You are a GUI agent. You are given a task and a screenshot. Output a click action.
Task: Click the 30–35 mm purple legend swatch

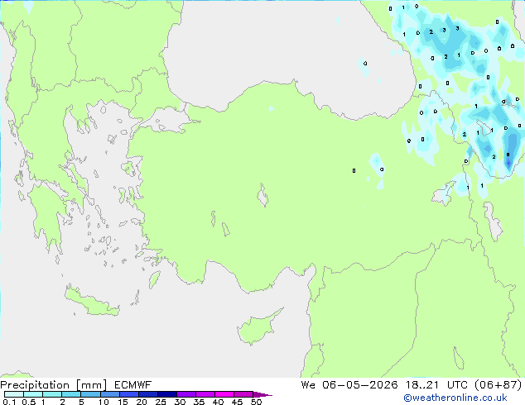coord(186,394)
